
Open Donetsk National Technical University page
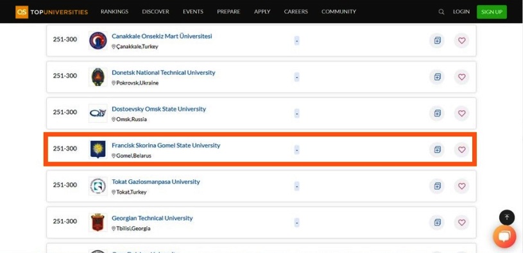tap(164, 72)
